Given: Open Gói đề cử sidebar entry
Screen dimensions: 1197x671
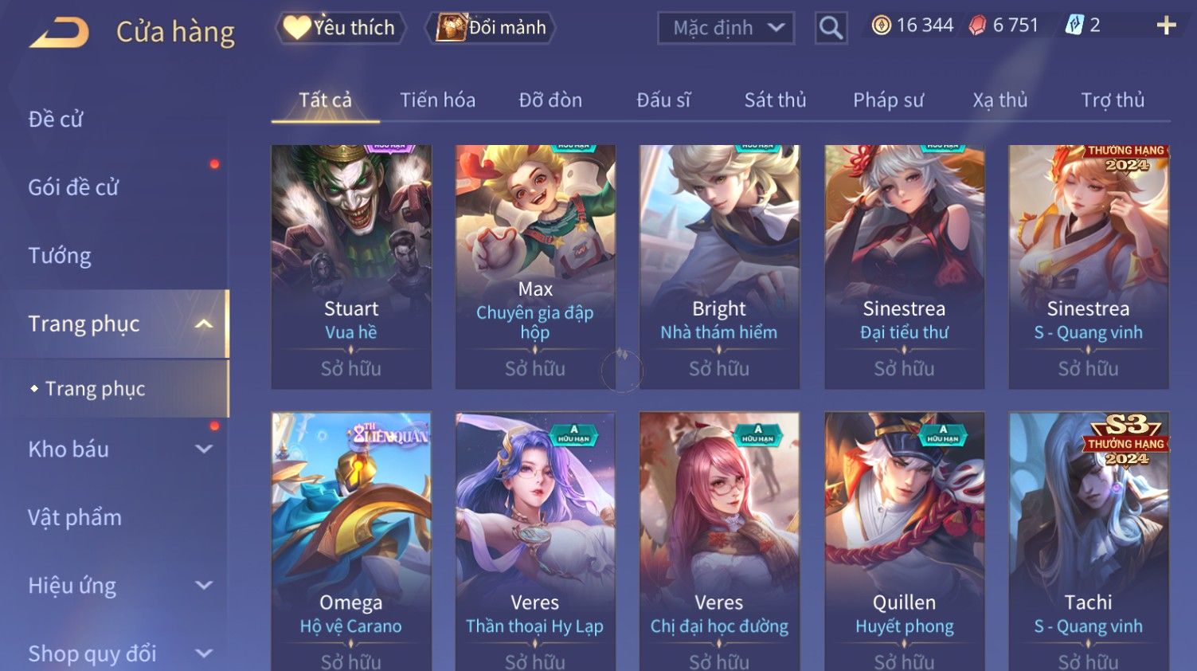Looking at the screenshot, I should [73, 187].
